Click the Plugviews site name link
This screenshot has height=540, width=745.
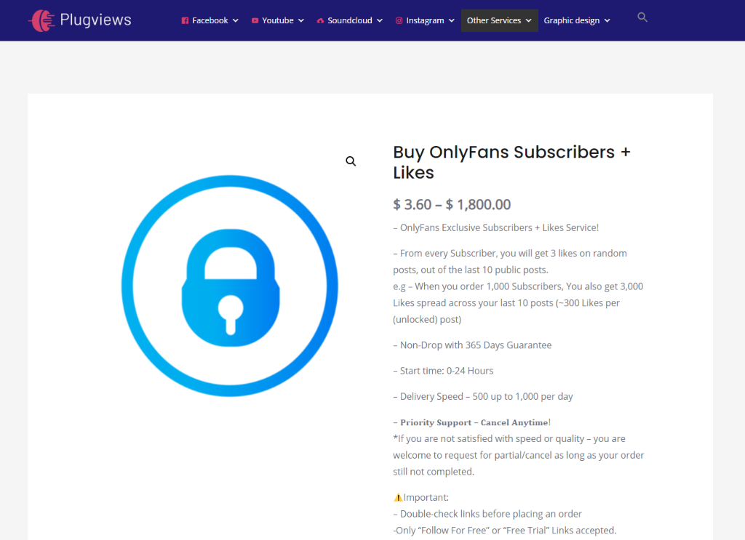point(95,20)
